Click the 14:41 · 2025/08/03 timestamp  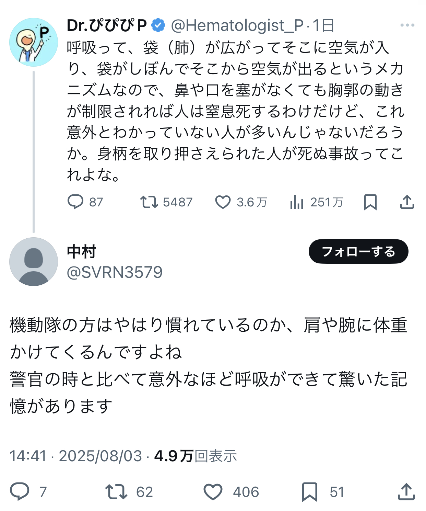[x=75, y=456]
